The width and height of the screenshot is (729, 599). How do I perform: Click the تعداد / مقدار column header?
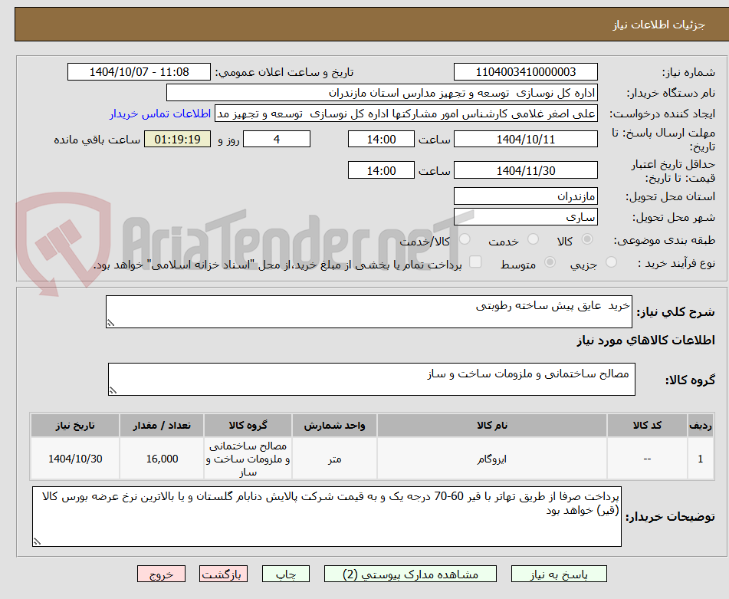click(x=162, y=426)
